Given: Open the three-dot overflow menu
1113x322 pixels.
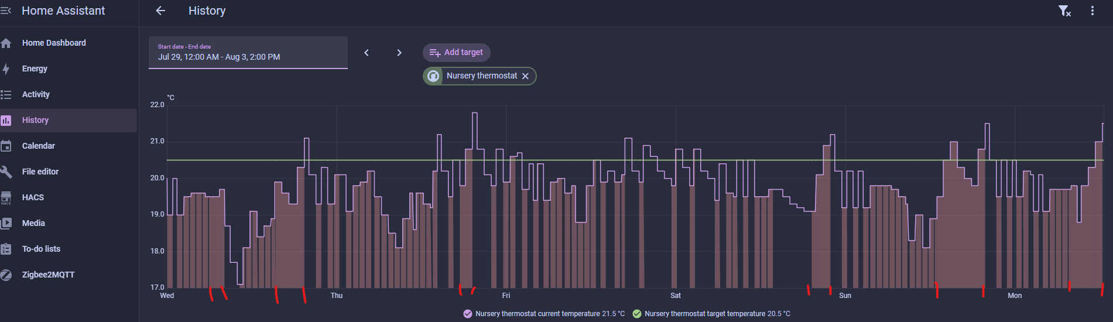Looking at the screenshot, I should [x=1093, y=11].
